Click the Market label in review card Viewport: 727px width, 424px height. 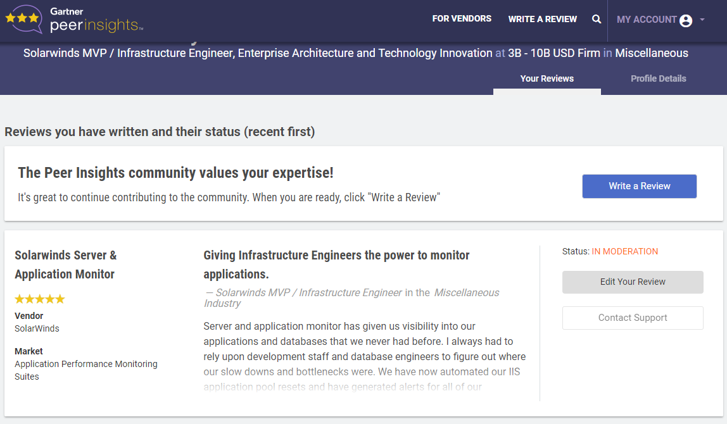[x=28, y=351]
